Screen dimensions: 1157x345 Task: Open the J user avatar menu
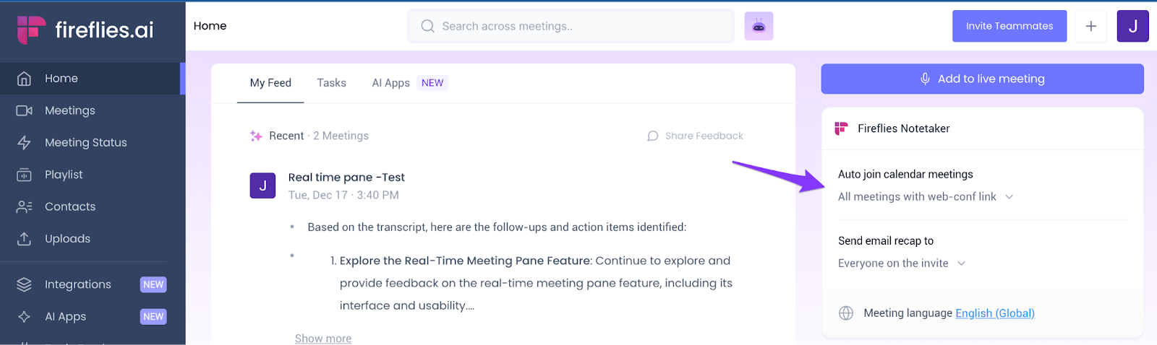pos(1132,26)
